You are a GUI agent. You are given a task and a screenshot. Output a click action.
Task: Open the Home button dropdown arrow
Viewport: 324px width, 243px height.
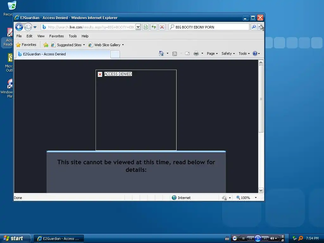coord(167,53)
